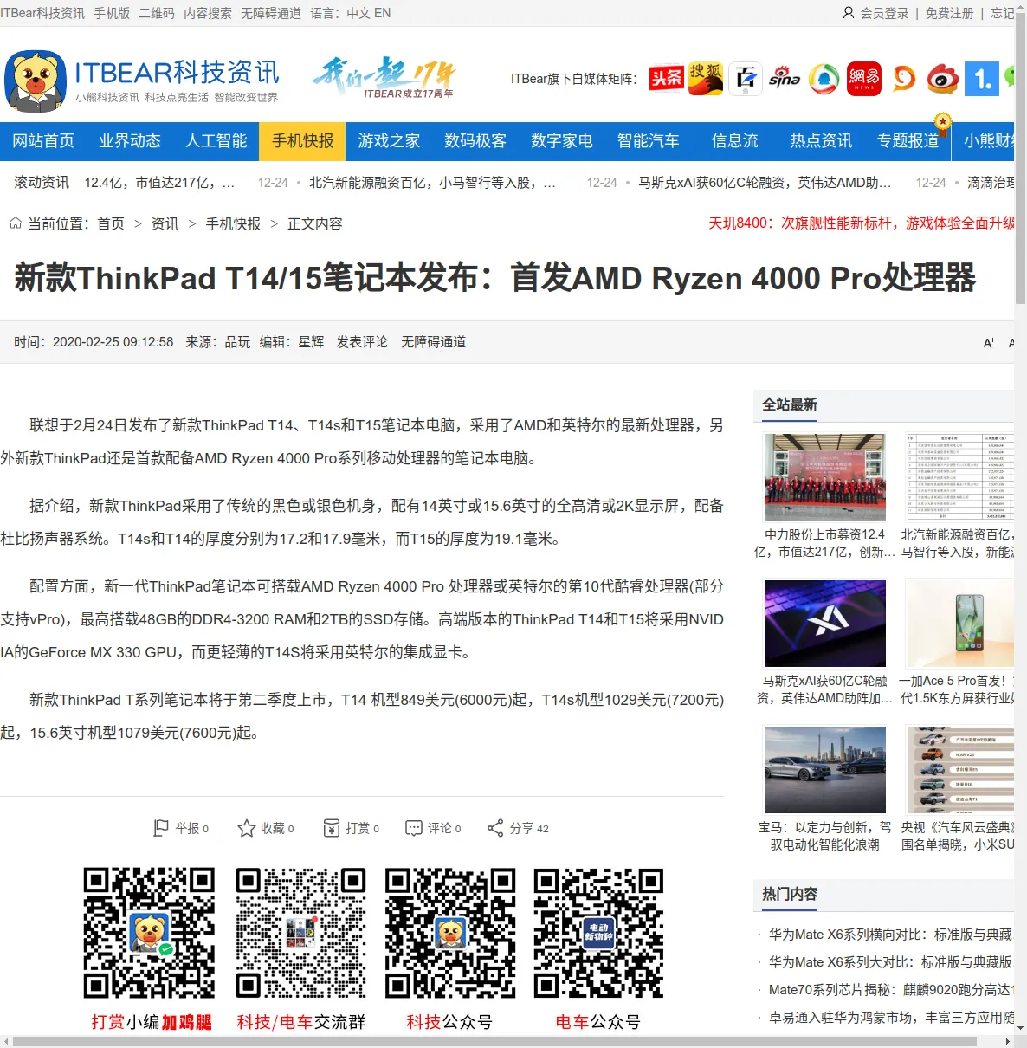
Task: Click the 科技/电车交流群 QR code
Action: tap(301, 933)
